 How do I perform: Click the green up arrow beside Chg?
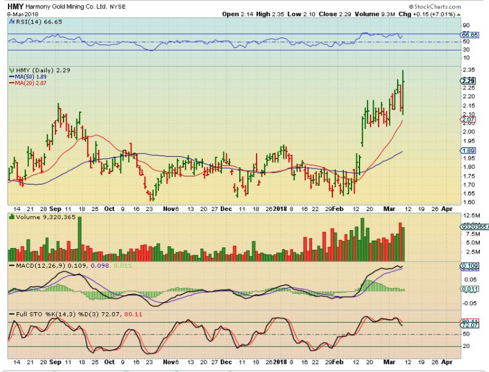pyautogui.click(x=458, y=15)
